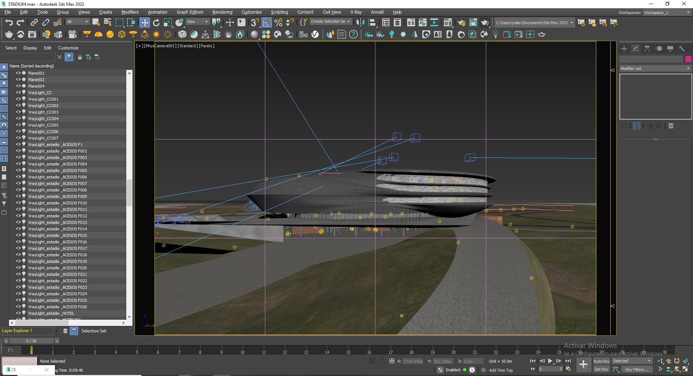This screenshot has height=376, width=693.
Task: Open the Modifier List dropdown
Action: point(655,68)
